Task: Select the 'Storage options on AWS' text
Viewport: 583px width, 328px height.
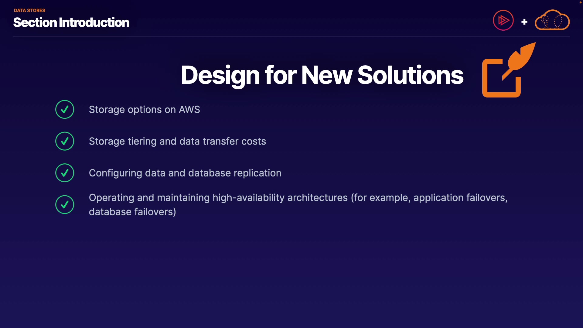Action: pyautogui.click(x=144, y=110)
